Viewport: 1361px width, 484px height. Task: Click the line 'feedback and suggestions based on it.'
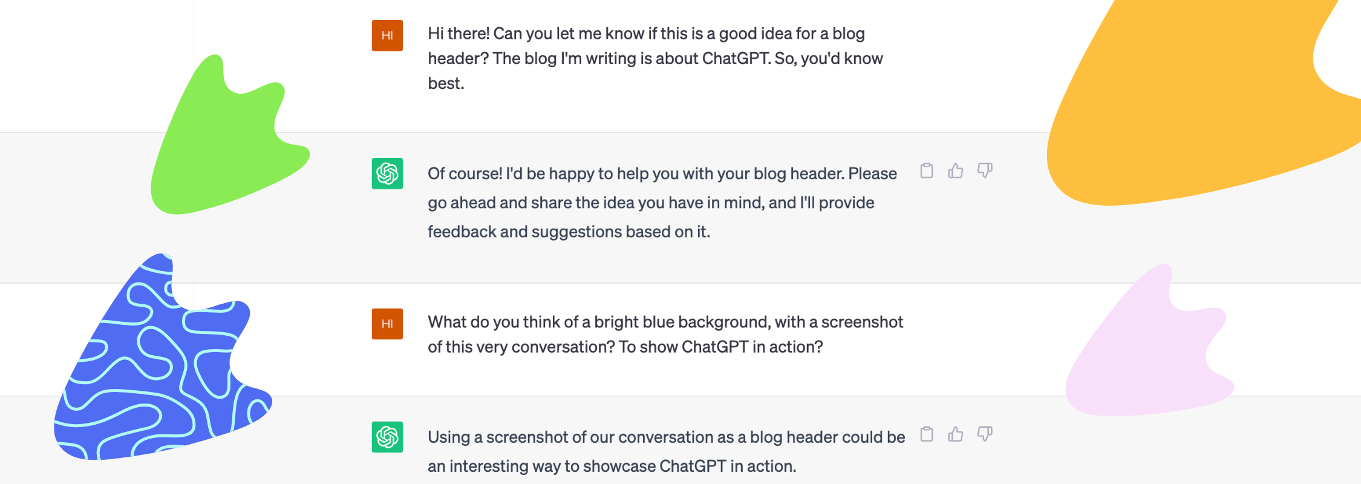[x=569, y=232]
